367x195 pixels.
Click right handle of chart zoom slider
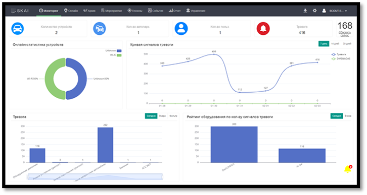(x=162, y=177)
